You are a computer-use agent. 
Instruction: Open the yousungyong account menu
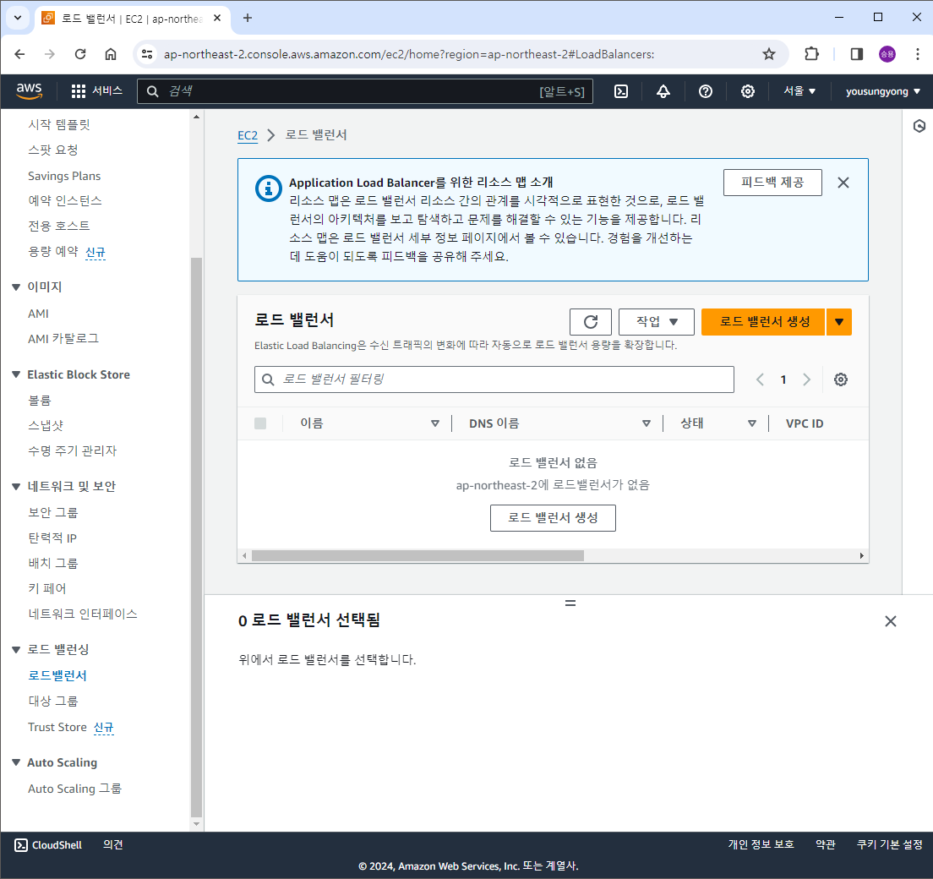tap(883, 91)
